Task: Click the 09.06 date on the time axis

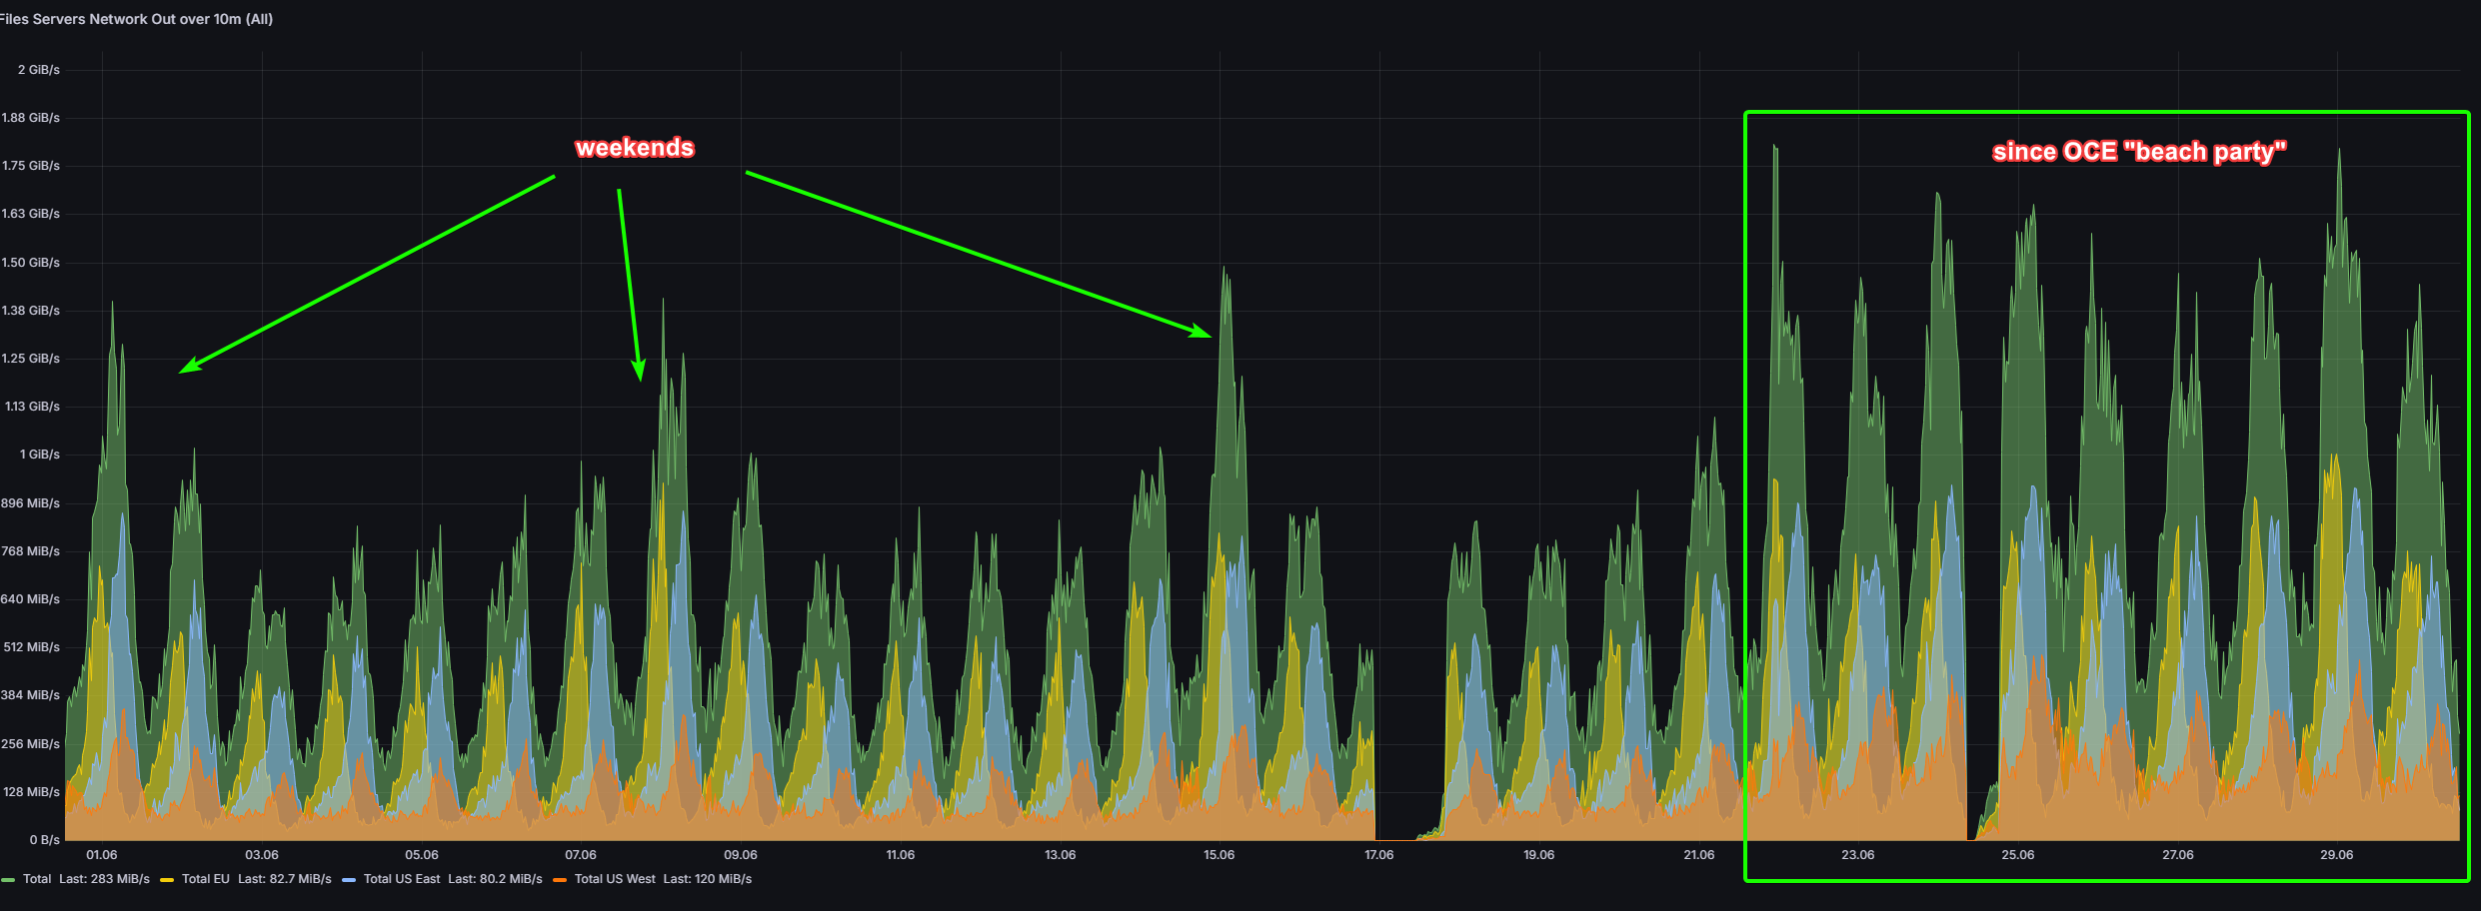Action: click(x=741, y=855)
